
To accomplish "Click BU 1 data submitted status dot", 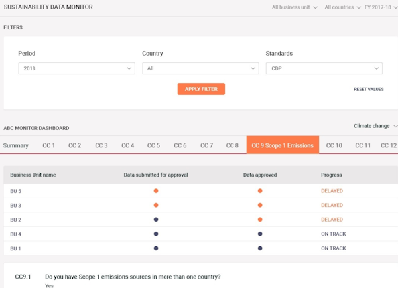I will tap(156, 248).
